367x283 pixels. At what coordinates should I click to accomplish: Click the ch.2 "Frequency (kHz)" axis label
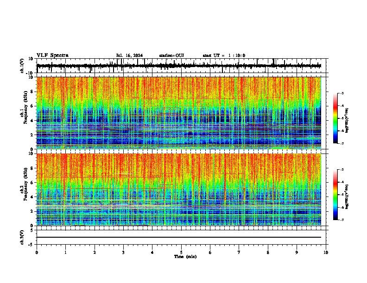pos(25,184)
